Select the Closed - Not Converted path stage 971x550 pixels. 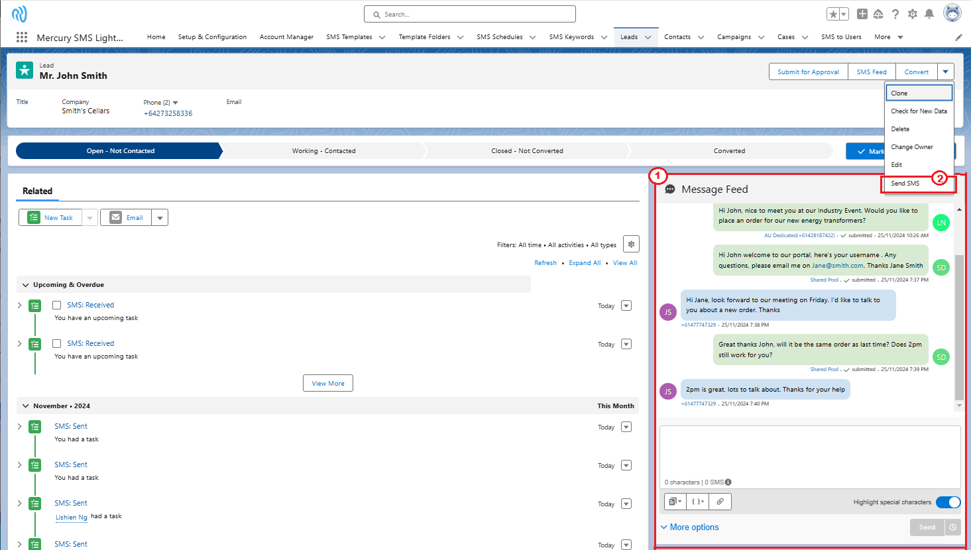(527, 151)
